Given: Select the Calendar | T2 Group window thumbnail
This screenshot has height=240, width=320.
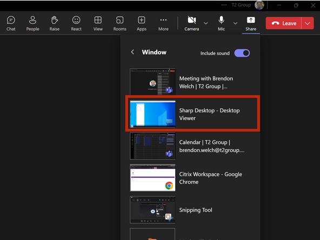Looking at the screenshot, I should pyautogui.click(x=152, y=146).
